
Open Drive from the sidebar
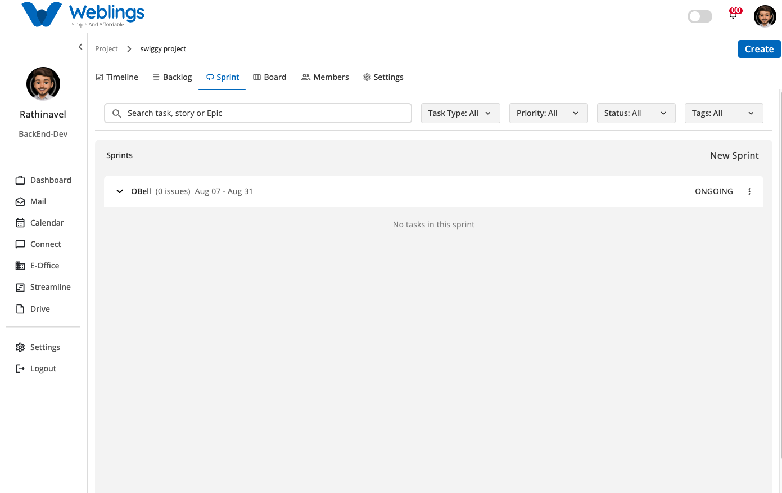[x=33, y=309]
